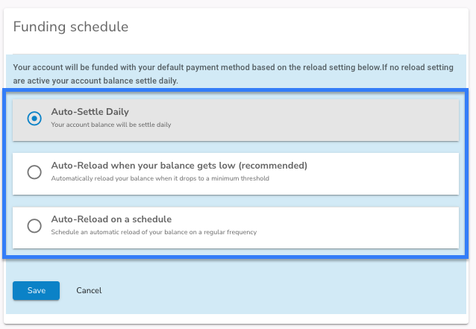
Task: Click the "Automatically reload your balance" description
Action: tap(160, 178)
